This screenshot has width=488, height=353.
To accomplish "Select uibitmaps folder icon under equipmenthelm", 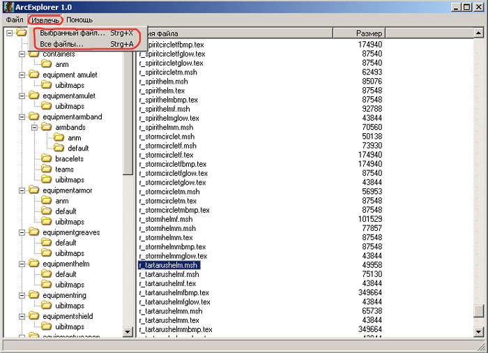I will pyautogui.click(x=47, y=284).
